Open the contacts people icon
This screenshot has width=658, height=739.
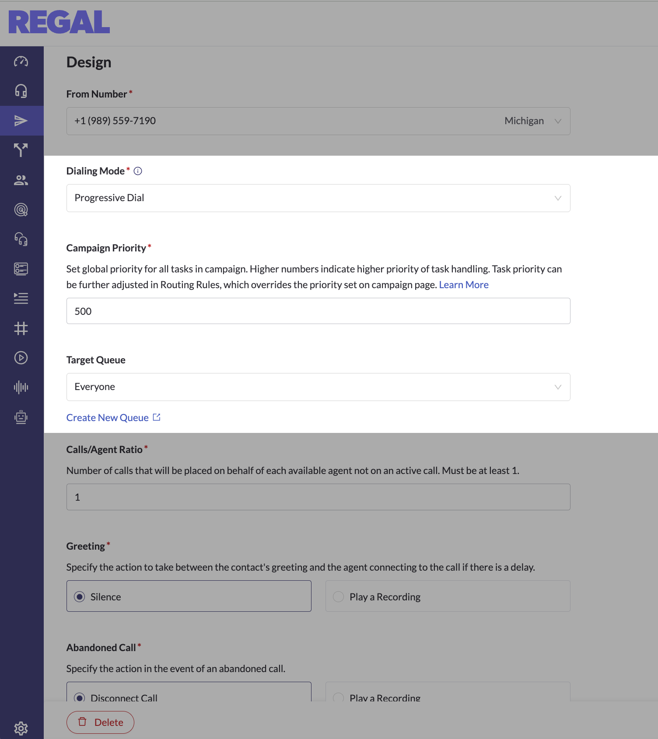21,180
